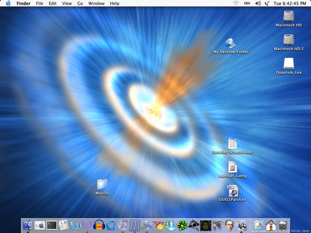This screenshot has width=311, height=233.
Task: Click the battery 58% indicator
Action: point(247,3)
